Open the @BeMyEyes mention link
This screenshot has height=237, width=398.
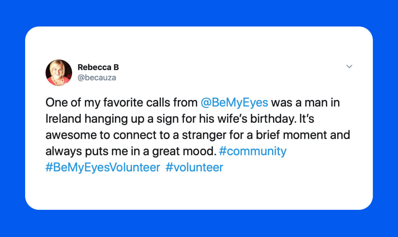pyautogui.click(x=234, y=103)
